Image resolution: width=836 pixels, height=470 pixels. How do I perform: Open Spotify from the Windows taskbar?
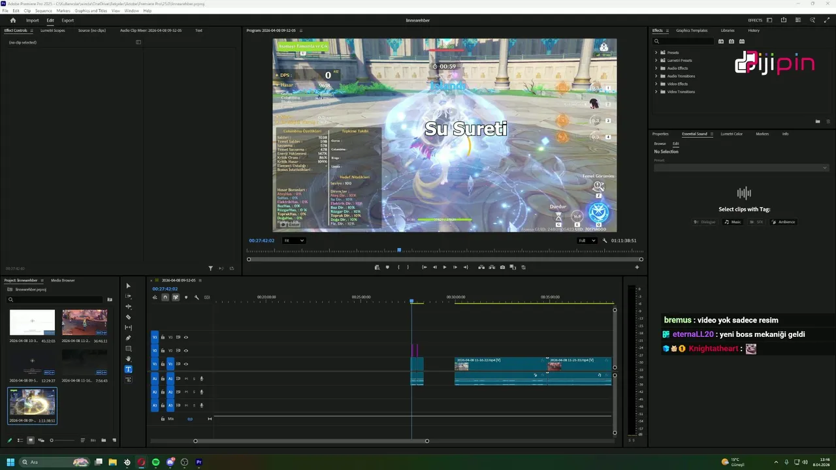[155, 462]
